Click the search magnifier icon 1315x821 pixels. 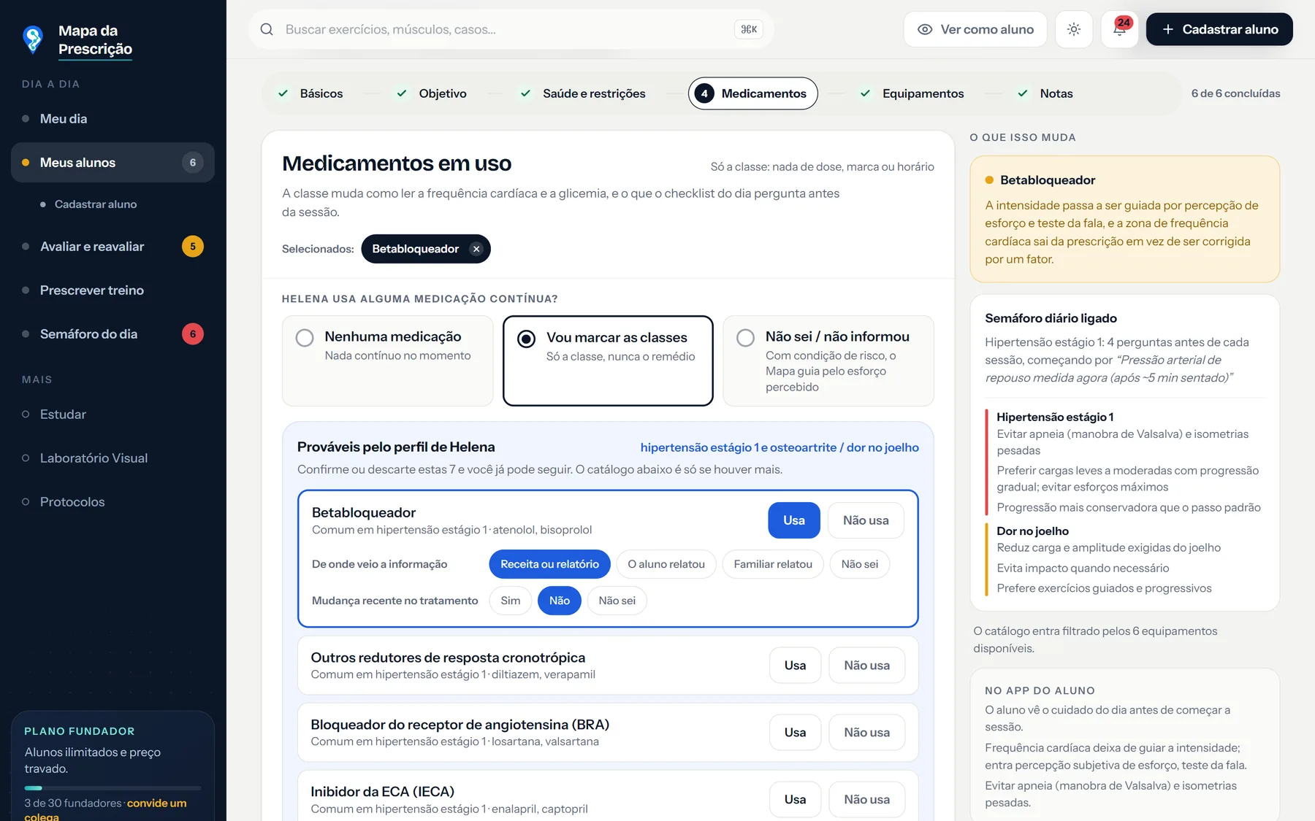pos(267,29)
